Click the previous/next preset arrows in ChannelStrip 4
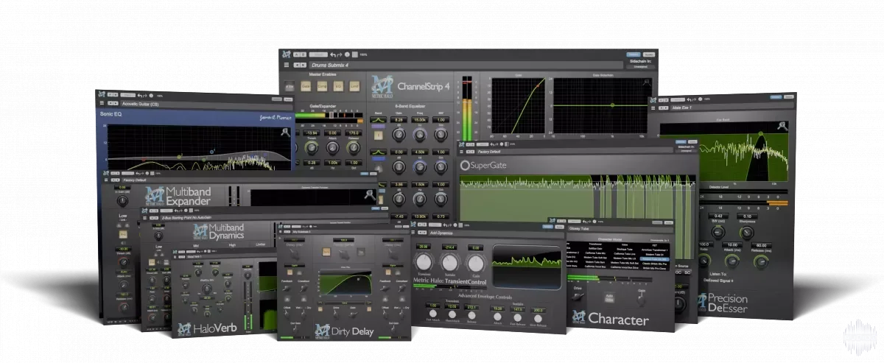This screenshot has height=363, width=884. (300, 65)
